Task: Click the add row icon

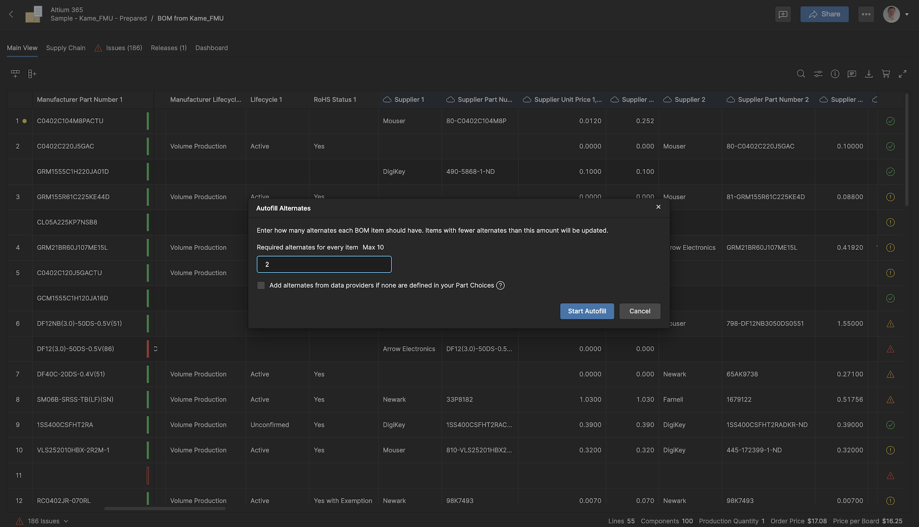Action: 15,74
